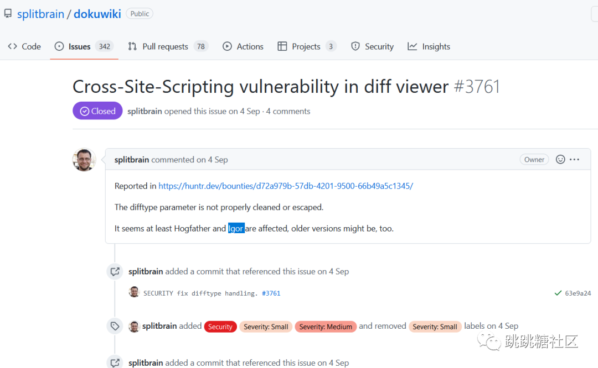Click the Insights graph icon
Viewport: 598px width, 368px height.
(413, 46)
